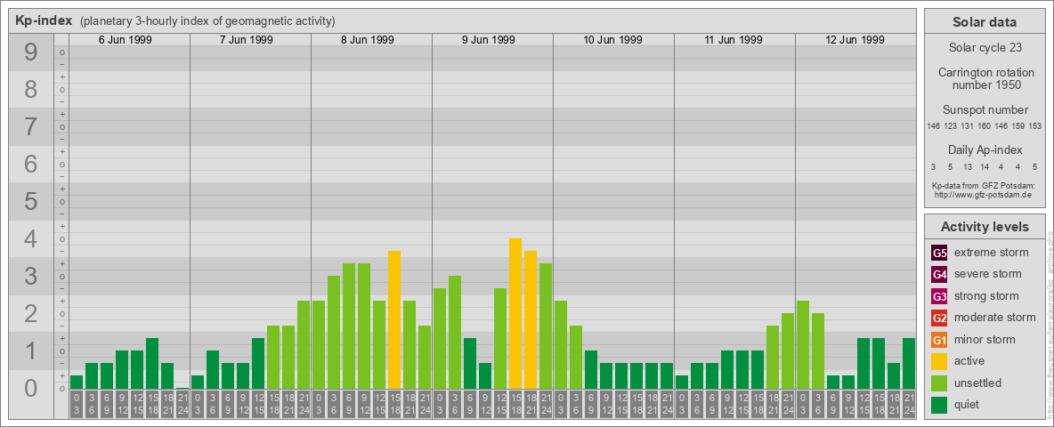
Task: Select the G3 strong storm badge
Action: 939,296
